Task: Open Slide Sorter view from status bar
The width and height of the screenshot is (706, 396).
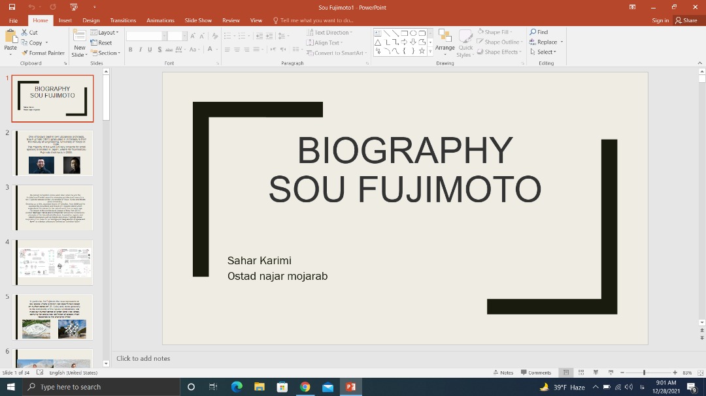Action: click(580, 373)
